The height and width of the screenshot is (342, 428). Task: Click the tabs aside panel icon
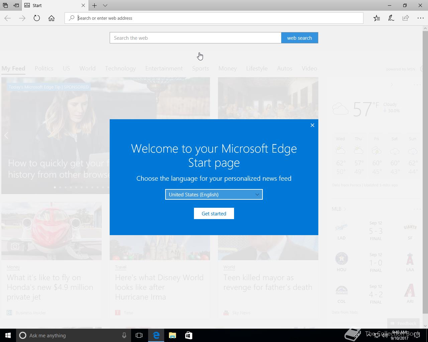[5, 5]
